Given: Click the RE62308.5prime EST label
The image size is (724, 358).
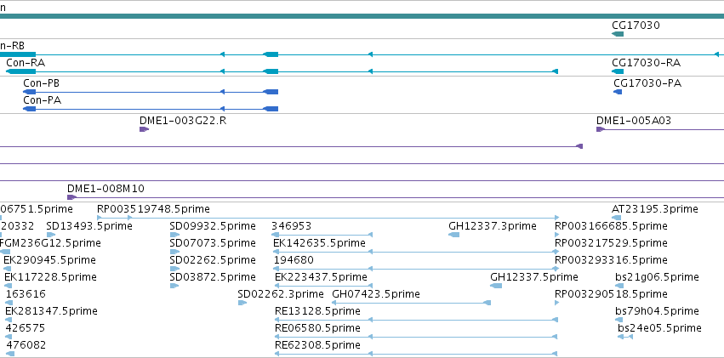Looking at the screenshot, I should (317, 345).
